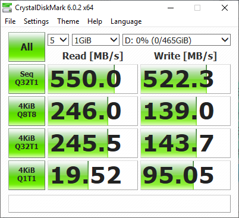Open the File menu
The height and width of the screenshot is (218, 239).
click(x=10, y=21)
